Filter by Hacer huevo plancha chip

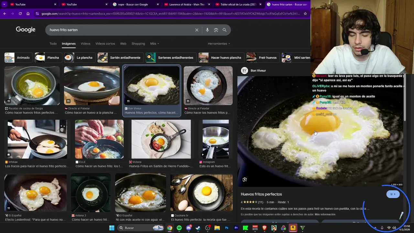pyautogui.click(x=221, y=58)
